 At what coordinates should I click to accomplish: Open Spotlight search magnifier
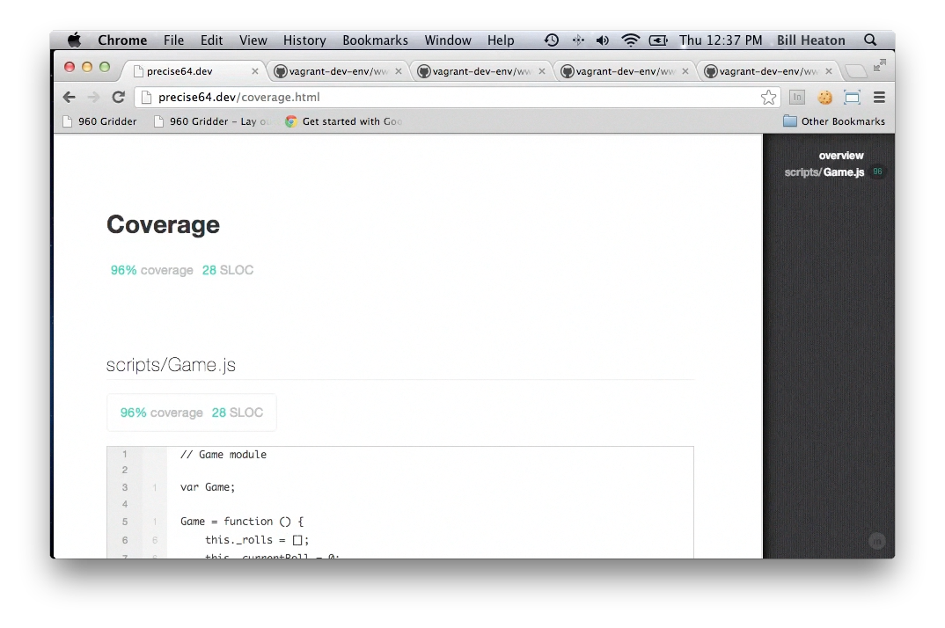click(870, 40)
